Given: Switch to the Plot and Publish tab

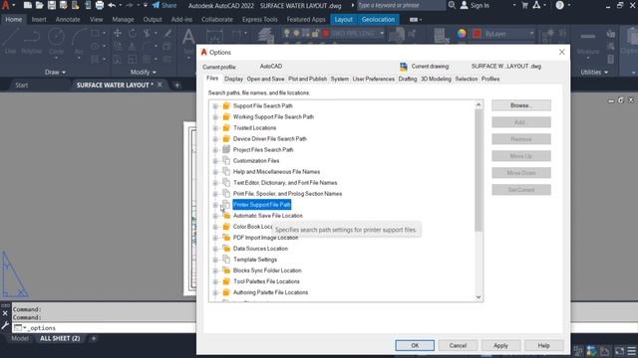Looking at the screenshot, I should [307, 79].
